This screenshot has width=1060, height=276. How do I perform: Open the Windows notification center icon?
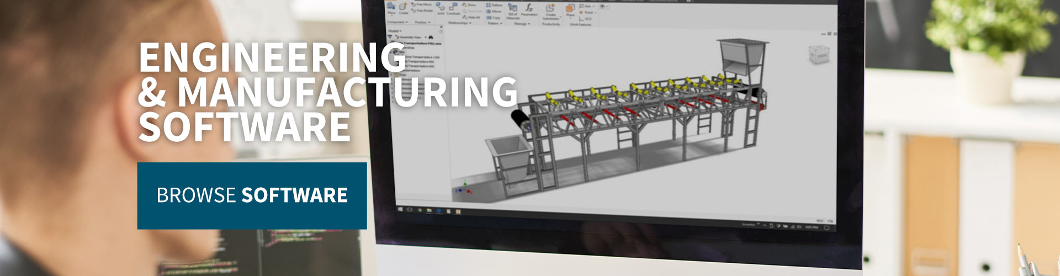(827, 227)
